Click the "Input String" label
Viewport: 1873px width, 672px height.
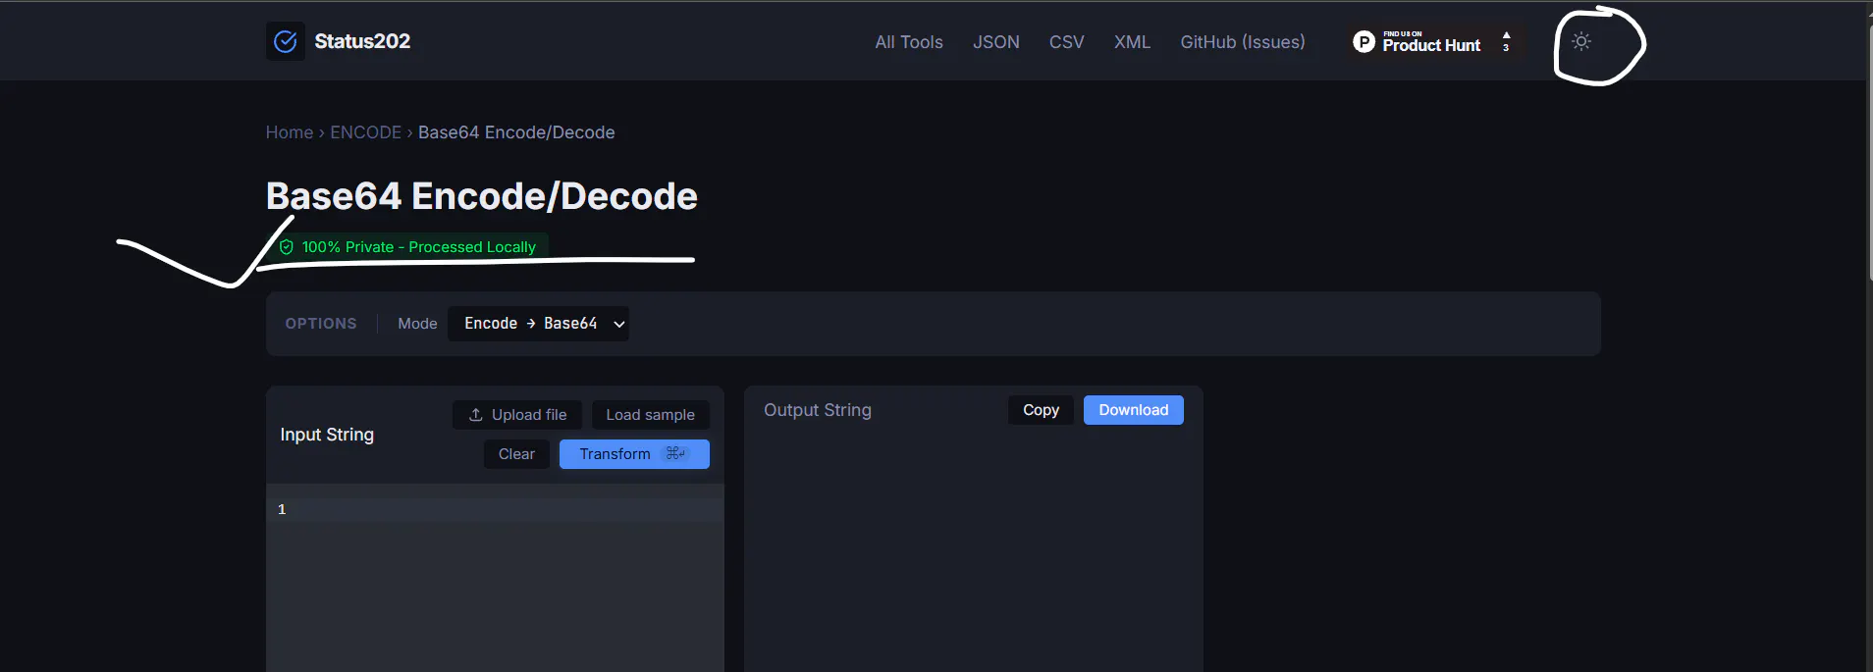click(327, 435)
